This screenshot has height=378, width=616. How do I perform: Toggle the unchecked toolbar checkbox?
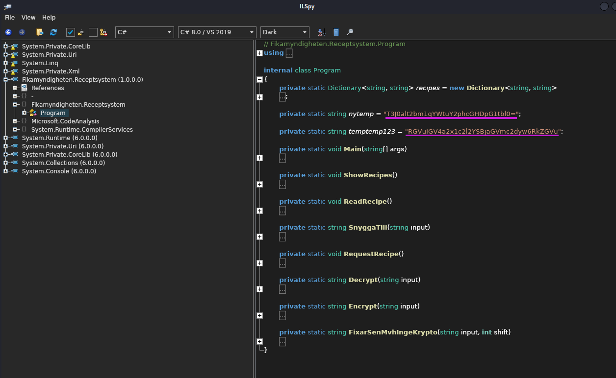(93, 32)
